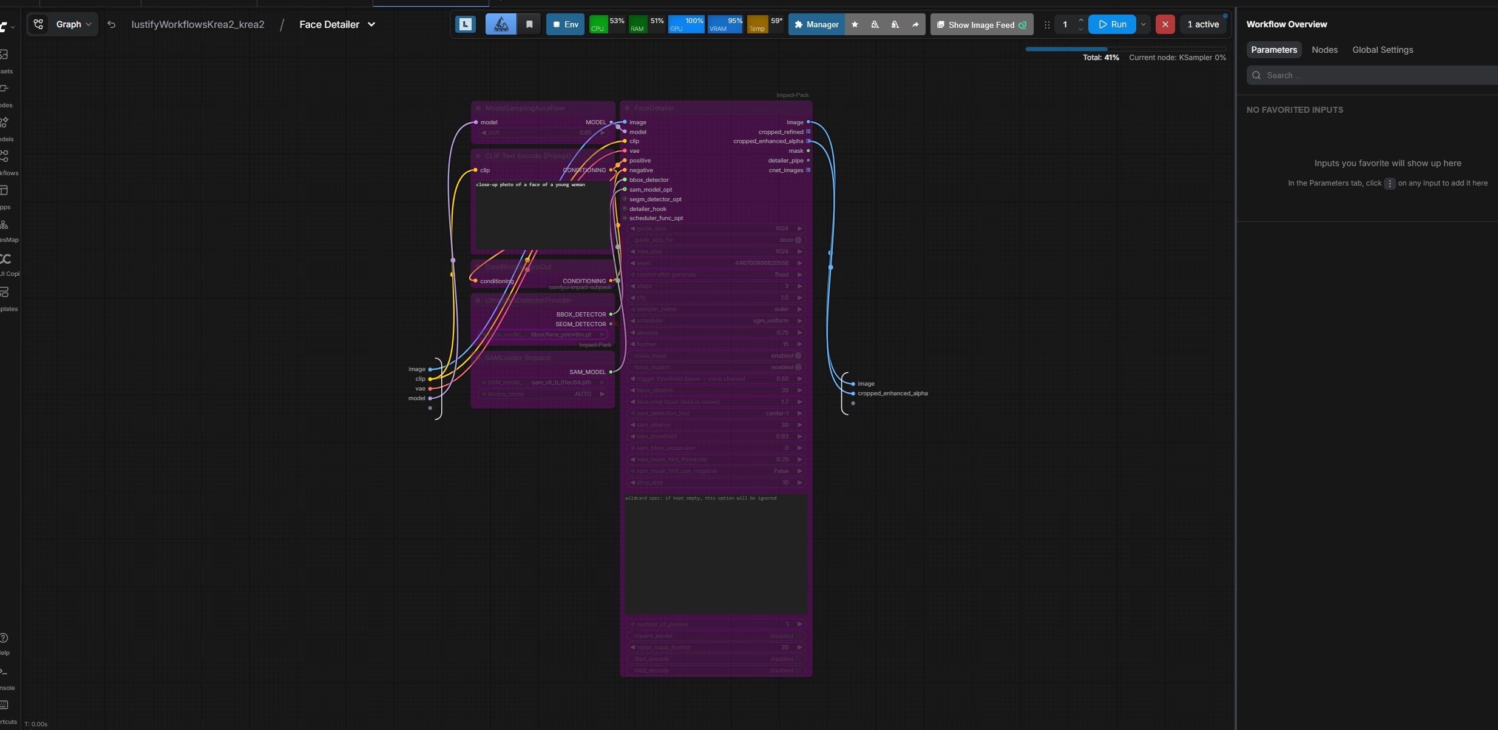This screenshot has height=730, width=1498.
Task: Click the Search field in Workflow Overview
Action: coord(1372,75)
